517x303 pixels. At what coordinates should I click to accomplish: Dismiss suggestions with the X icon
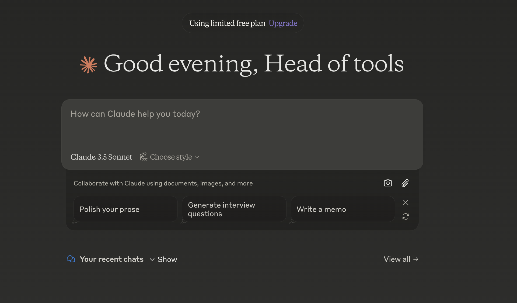coord(406,202)
